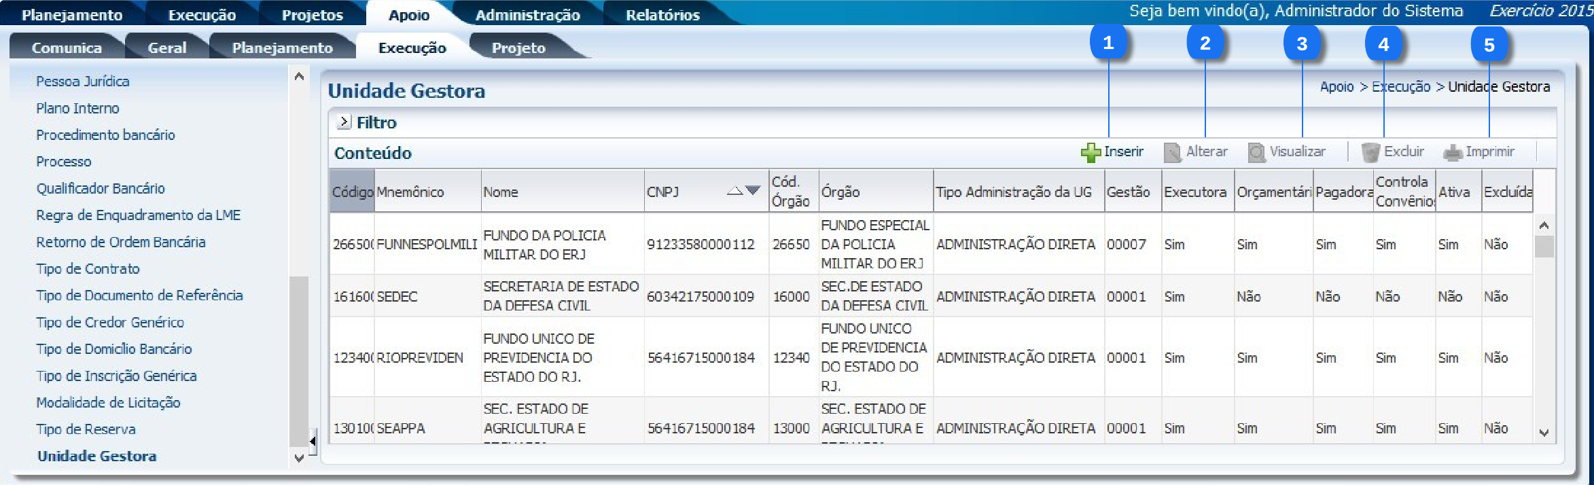Sort CNPJ column ascending arrow
1594x485 pixels.
click(x=734, y=192)
